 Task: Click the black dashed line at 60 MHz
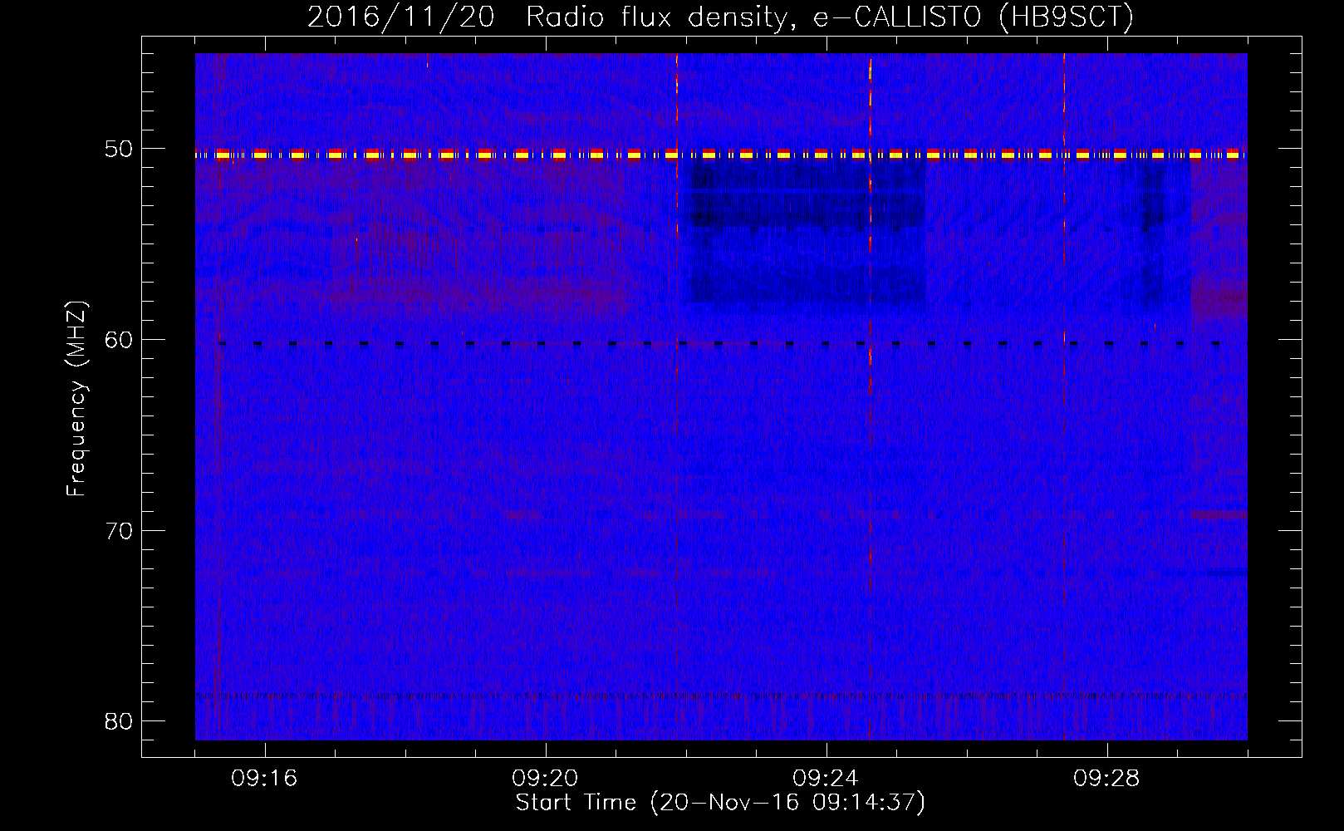(719, 343)
